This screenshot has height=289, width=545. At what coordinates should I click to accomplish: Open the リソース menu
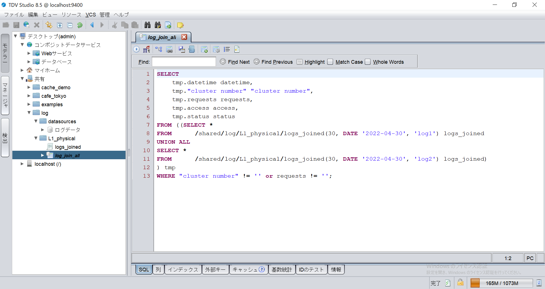71,14
